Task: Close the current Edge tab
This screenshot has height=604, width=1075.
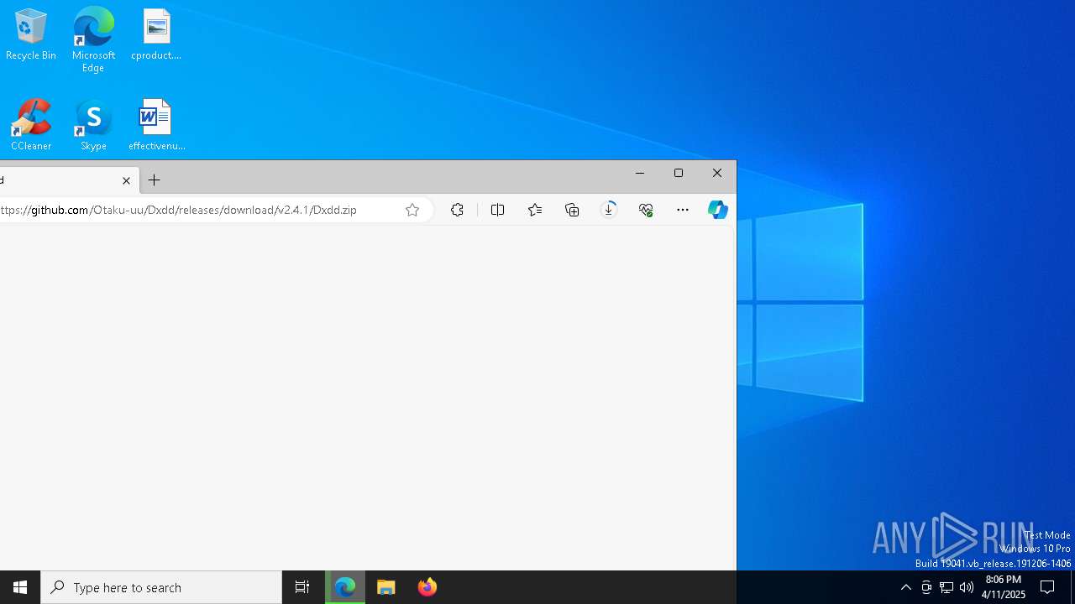Action: click(x=126, y=180)
